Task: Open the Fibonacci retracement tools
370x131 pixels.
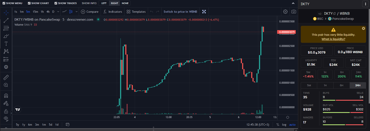Action: click(6, 28)
